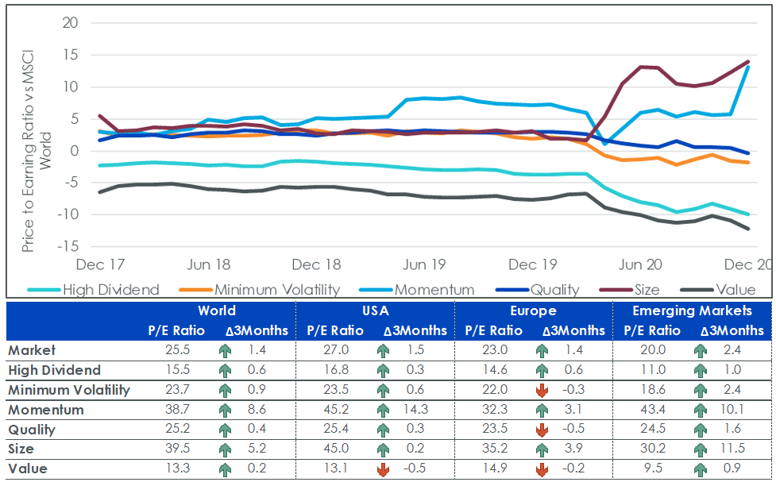Click the Europe column header
This screenshot has width=776, height=482.
[533, 310]
